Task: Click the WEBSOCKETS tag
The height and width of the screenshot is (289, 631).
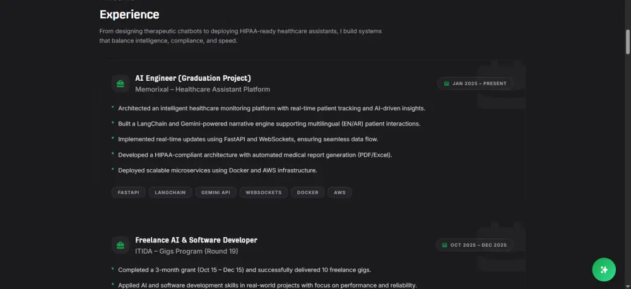Action: 264,192
